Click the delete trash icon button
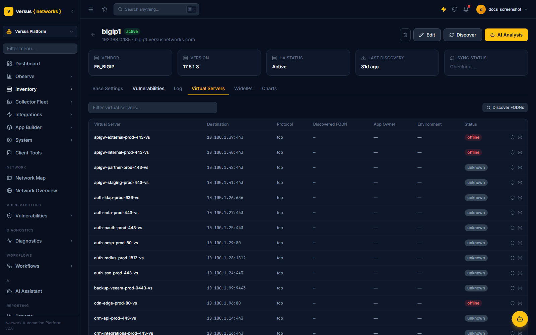The width and height of the screenshot is (536, 335). 405,35
